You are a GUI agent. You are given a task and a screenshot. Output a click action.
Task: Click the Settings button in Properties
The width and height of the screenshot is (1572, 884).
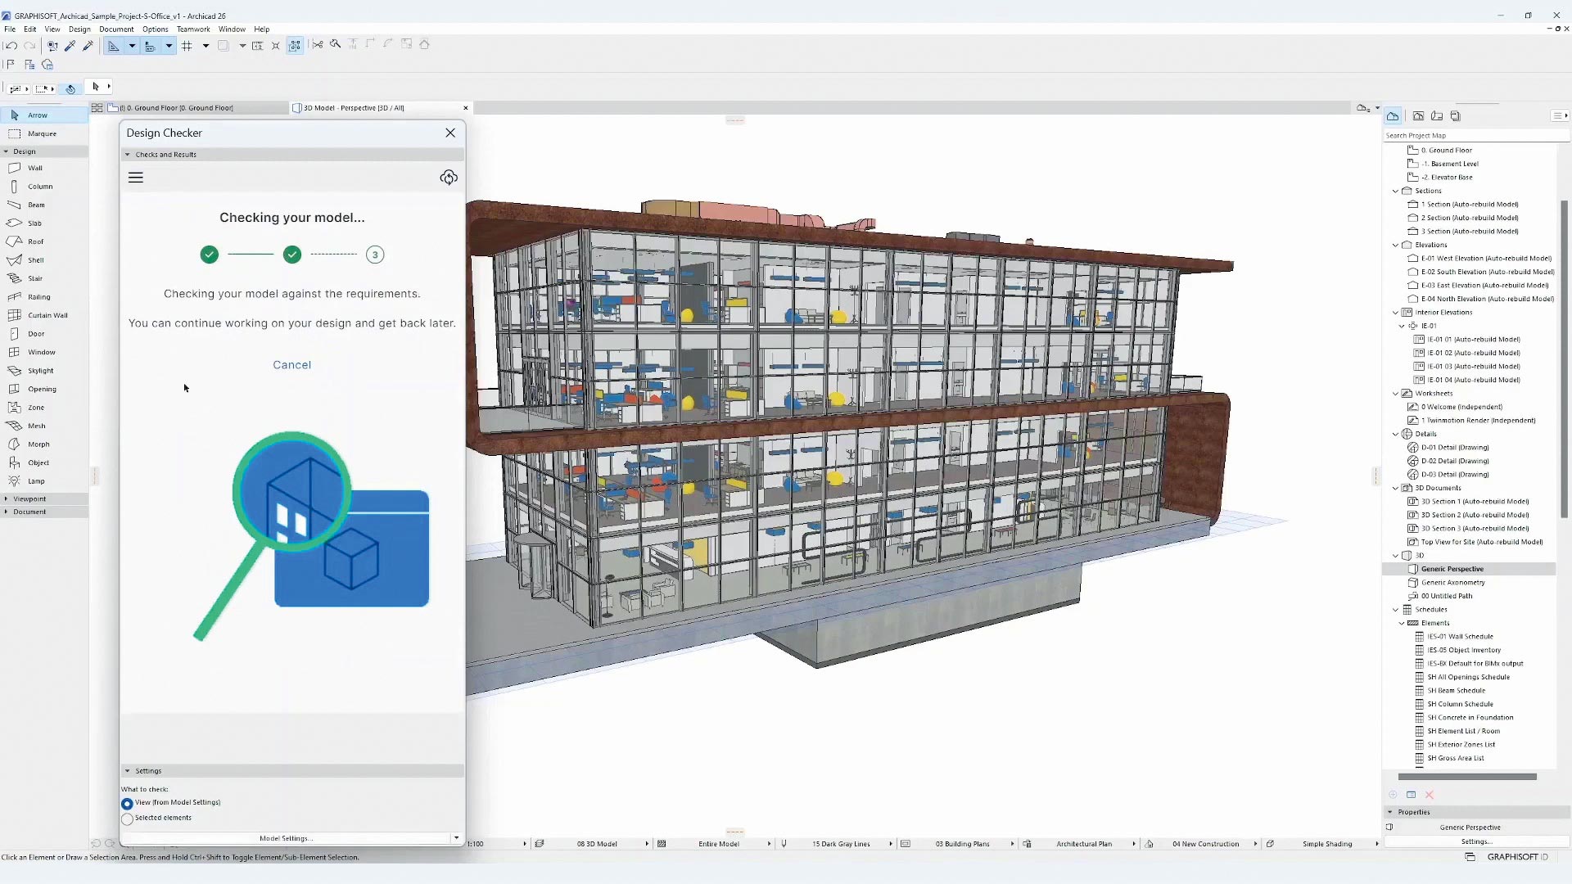(x=1476, y=841)
